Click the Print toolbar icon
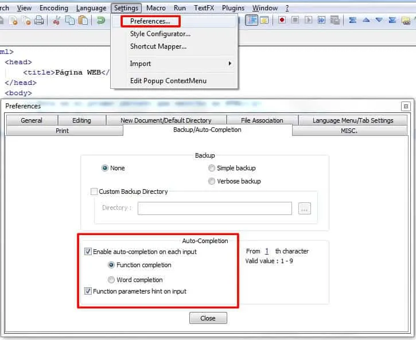Image resolution: width=416 pixels, height=340 pixels. pyautogui.click(x=39, y=21)
